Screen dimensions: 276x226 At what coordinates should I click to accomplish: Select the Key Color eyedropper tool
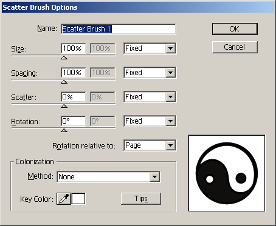point(64,199)
